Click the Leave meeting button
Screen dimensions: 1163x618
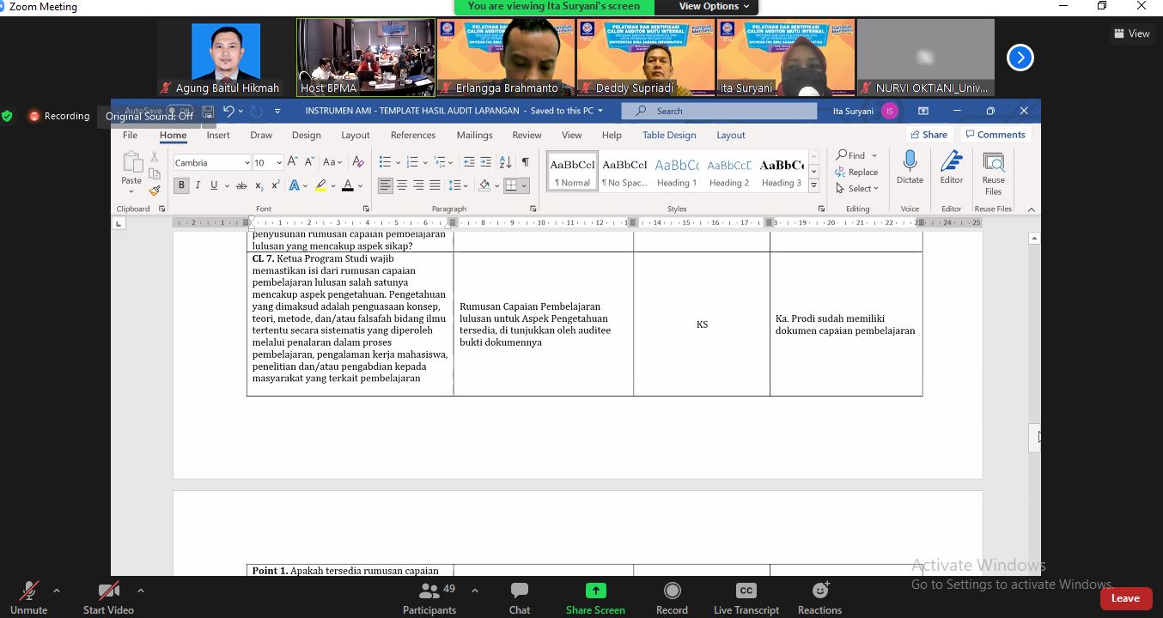click(x=1125, y=598)
